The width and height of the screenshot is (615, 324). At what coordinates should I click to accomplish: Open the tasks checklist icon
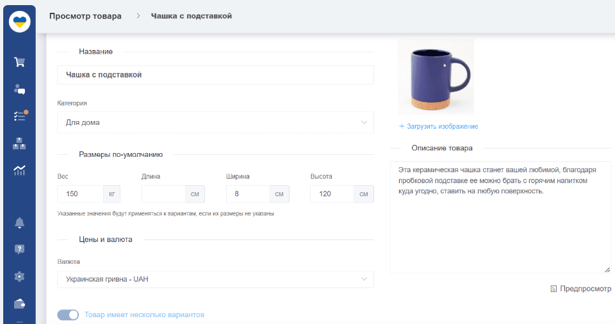20,116
